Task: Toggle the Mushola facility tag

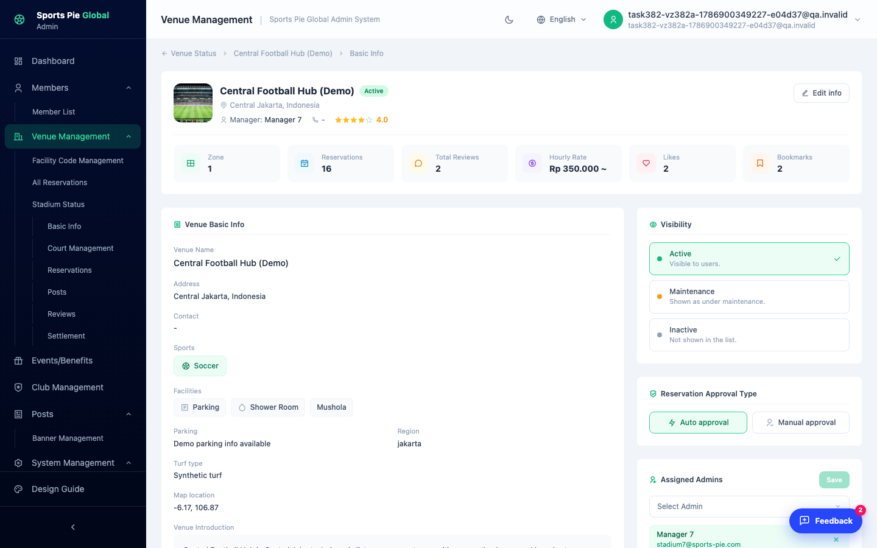Action: click(x=331, y=407)
